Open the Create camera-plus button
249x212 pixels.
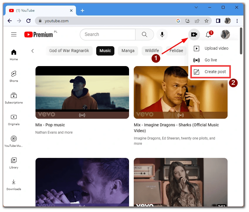pyautogui.click(x=194, y=34)
